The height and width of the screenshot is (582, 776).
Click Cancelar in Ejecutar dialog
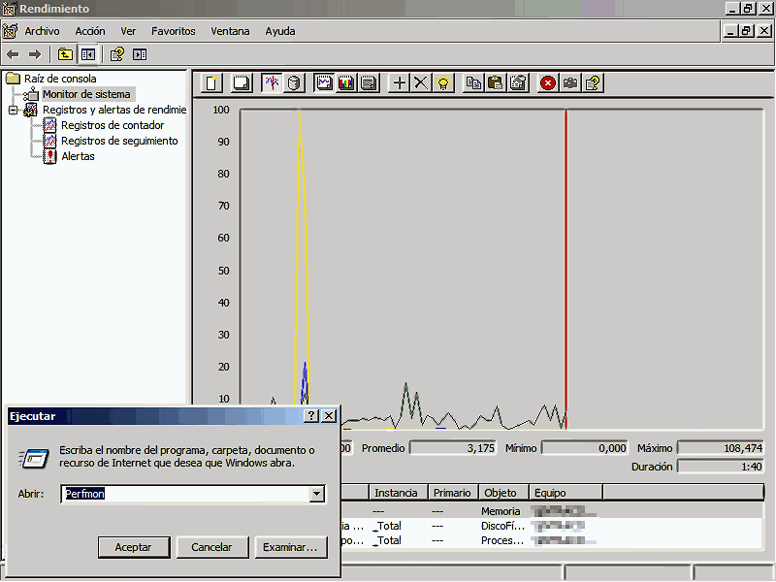coord(211,547)
